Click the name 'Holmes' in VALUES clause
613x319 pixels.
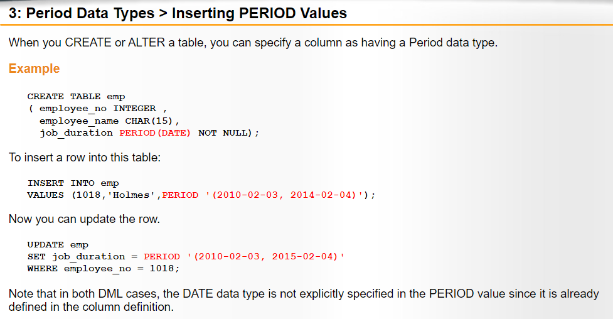(131, 195)
